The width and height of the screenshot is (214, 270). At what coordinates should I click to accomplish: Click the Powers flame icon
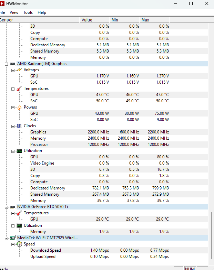19,107
